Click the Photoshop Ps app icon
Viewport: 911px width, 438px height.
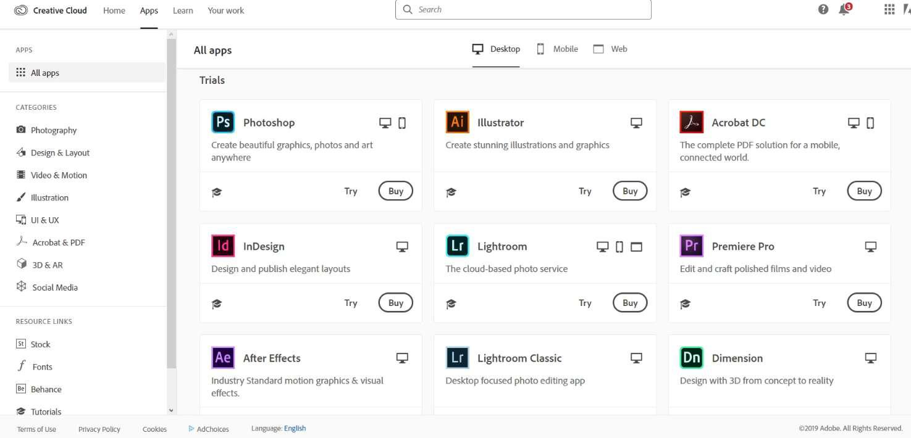[223, 122]
